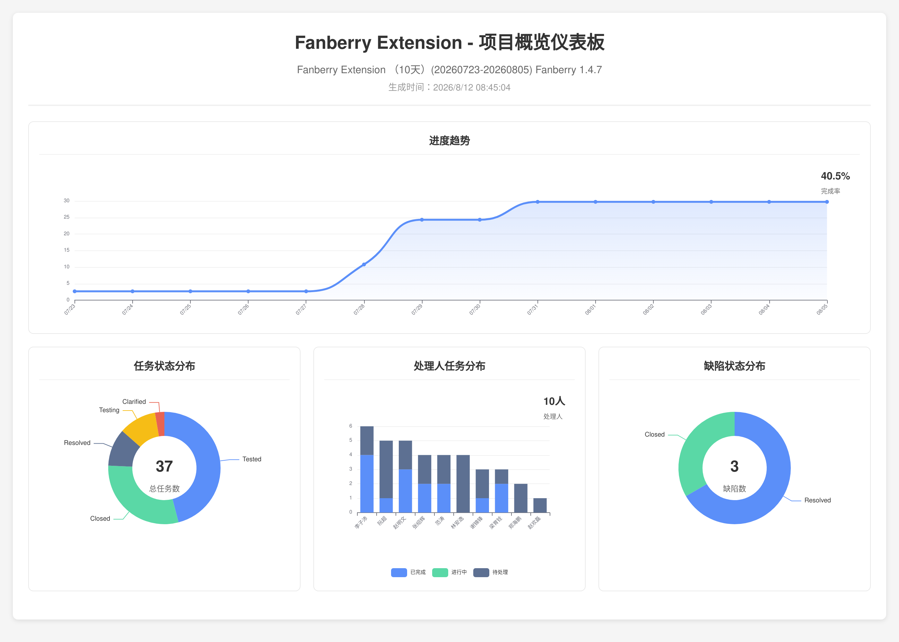899x642 pixels.
Task: Click the 07/26 x-axis date label
Action: click(243, 309)
